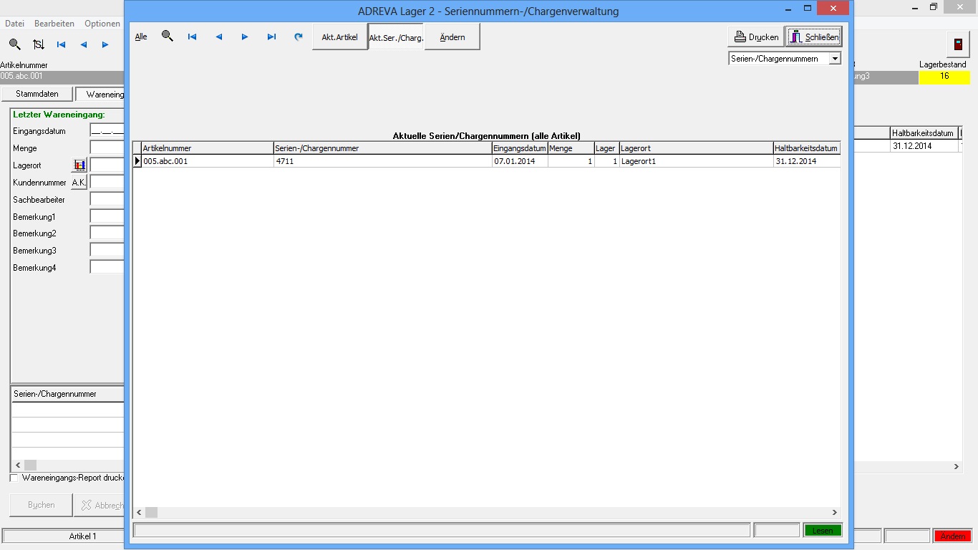Open Datei menu in main window
Viewport: 978px width, 550px height.
pyautogui.click(x=14, y=24)
